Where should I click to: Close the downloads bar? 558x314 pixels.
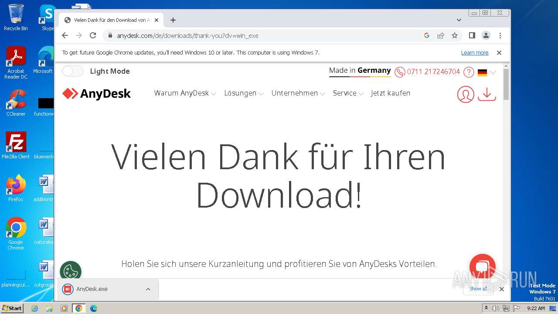pyautogui.click(x=502, y=289)
